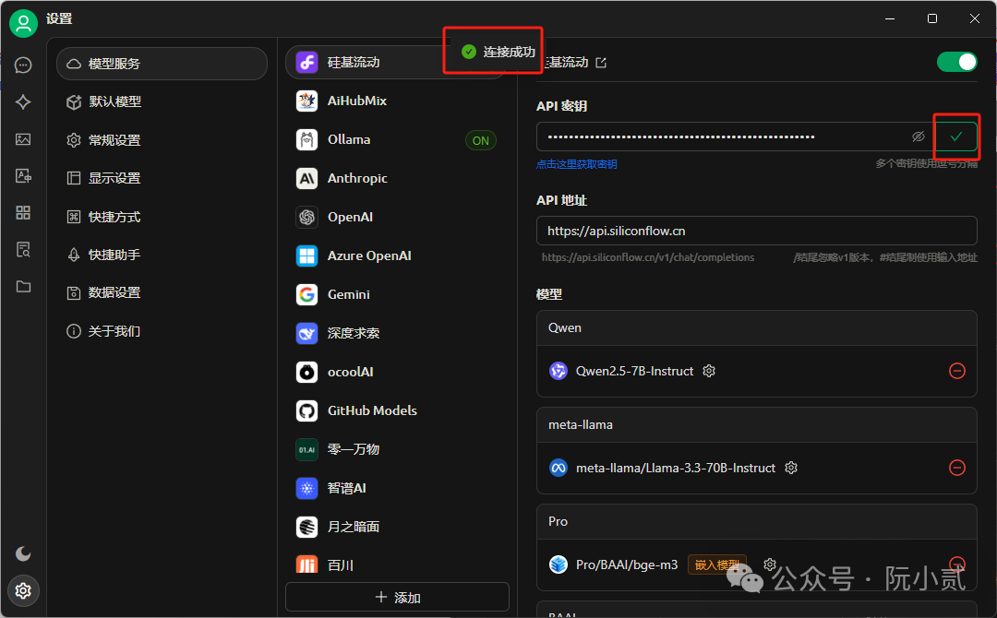Screen dimensions: 997x618
Task: Open 硅基流动 official site external link icon
Action: (601, 63)
